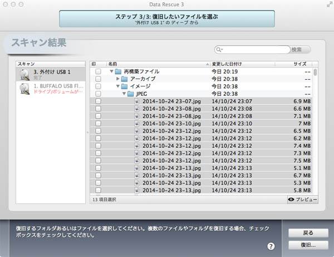Click the 再構築ファイル folder icon
This screenshot has height=257, width=334.
118,72
